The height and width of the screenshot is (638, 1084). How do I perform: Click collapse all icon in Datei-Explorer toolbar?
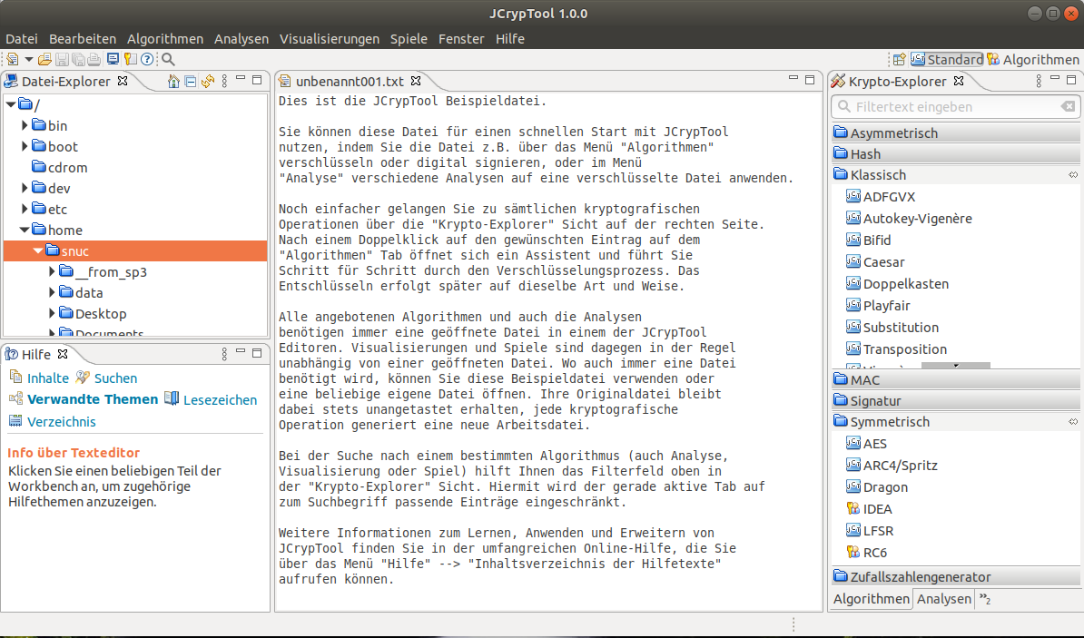191,82
